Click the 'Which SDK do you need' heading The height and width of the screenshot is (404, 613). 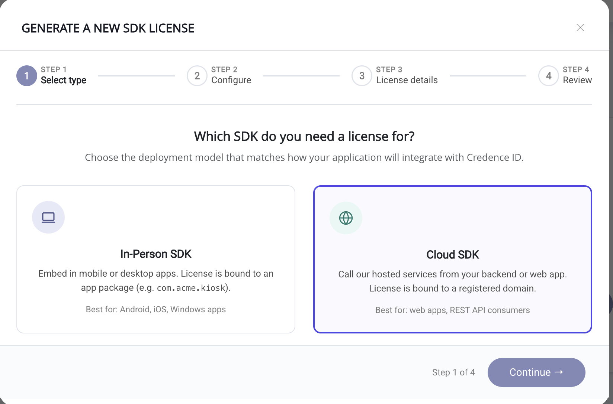(304, 137)
